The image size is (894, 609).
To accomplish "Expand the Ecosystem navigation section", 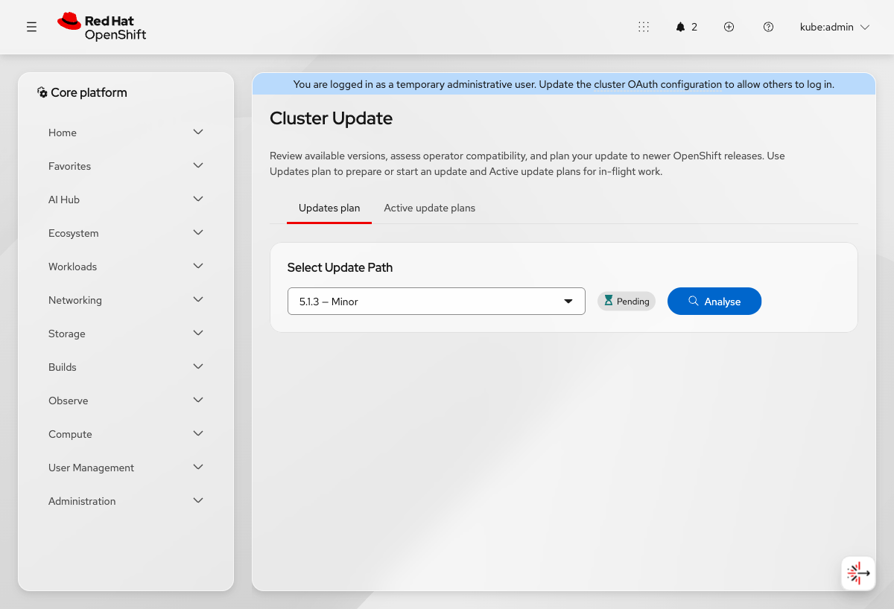I will click(x=126, y=233).
